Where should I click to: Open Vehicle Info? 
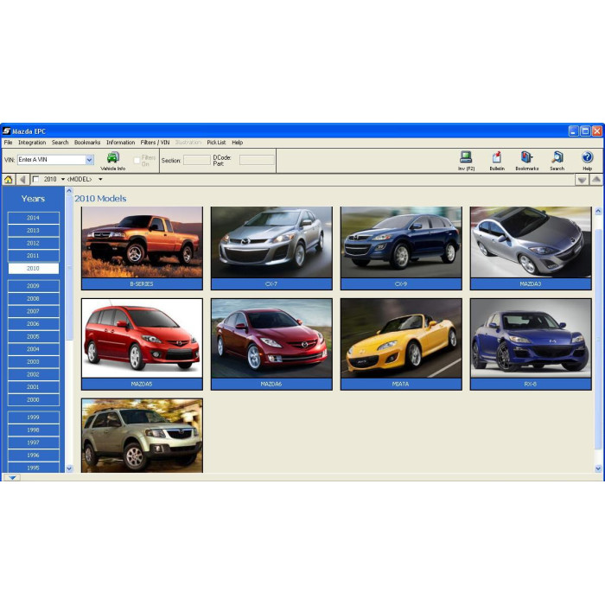click(113, 161)
